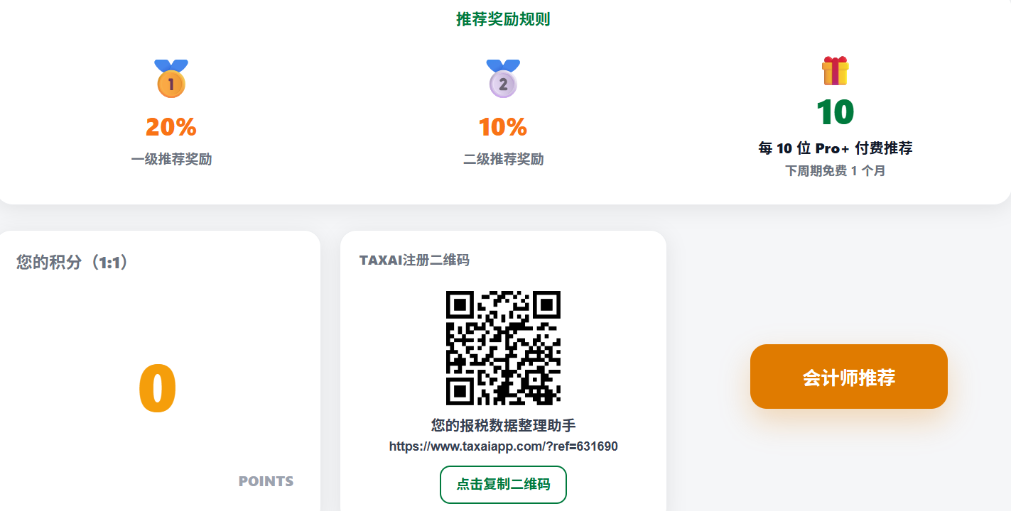Click the orange 10% reward figure
Viewport: 1011px width, 511px height.
pos(503,127)
